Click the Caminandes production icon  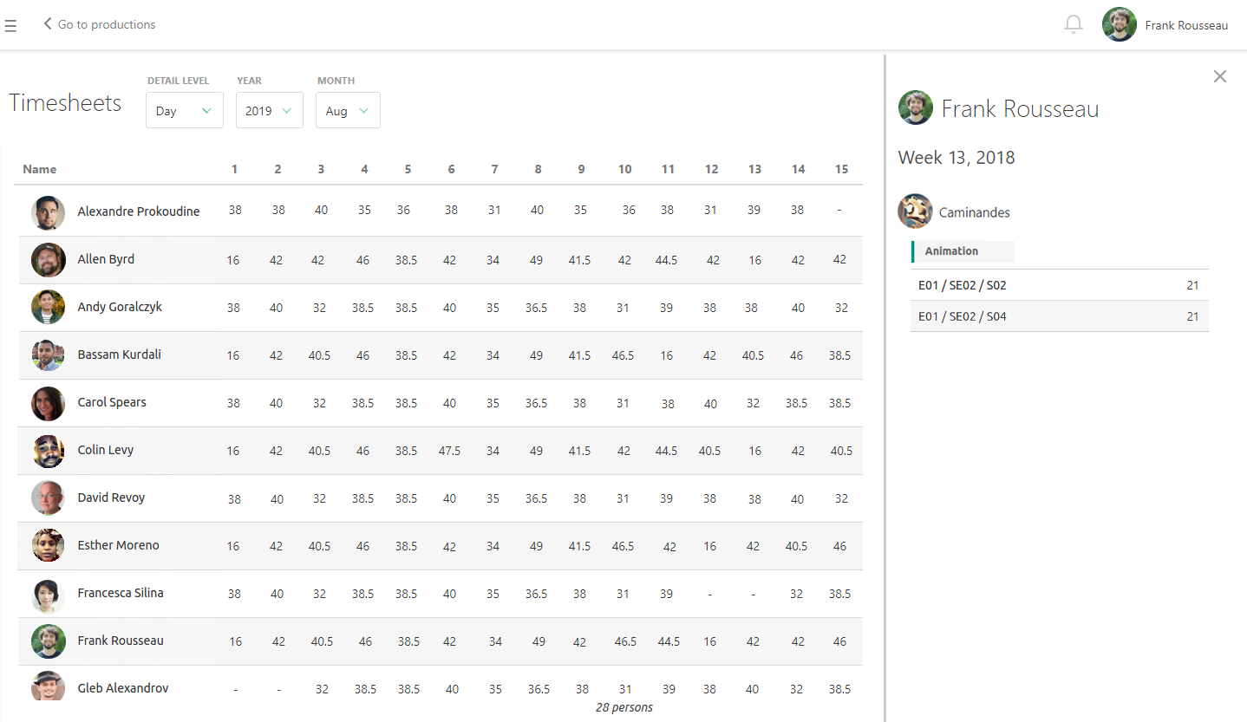click(915, 211)
